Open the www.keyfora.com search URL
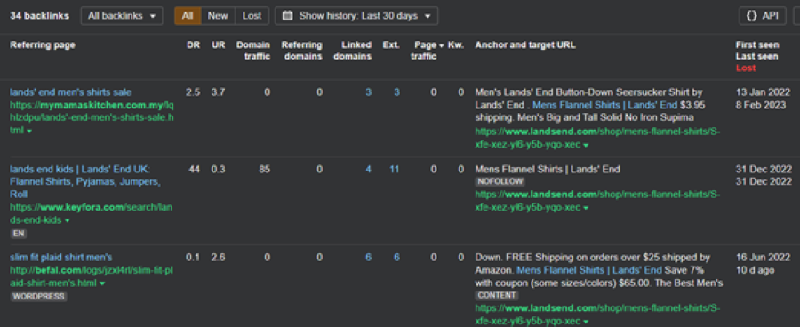800x327 pixels. (x=92, y=214)
